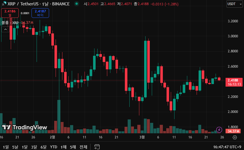Select the 5날 time range
Screen dimensions: 244x150
(x=15, y=147)
